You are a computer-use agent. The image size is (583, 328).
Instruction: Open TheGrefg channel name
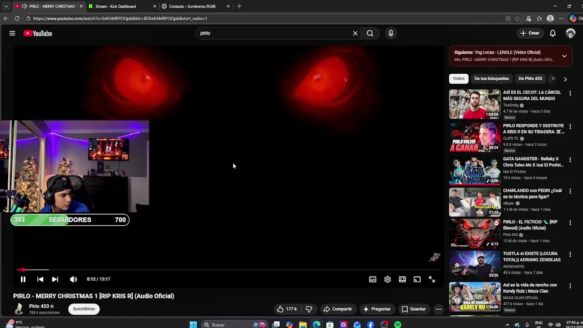tap(511, 105)
